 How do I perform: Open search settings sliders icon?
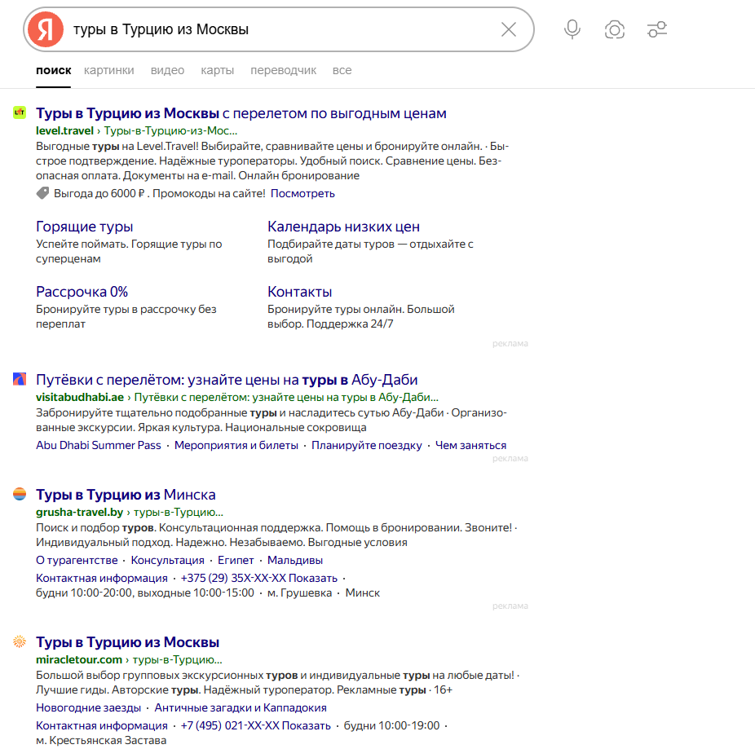point(657,29)
